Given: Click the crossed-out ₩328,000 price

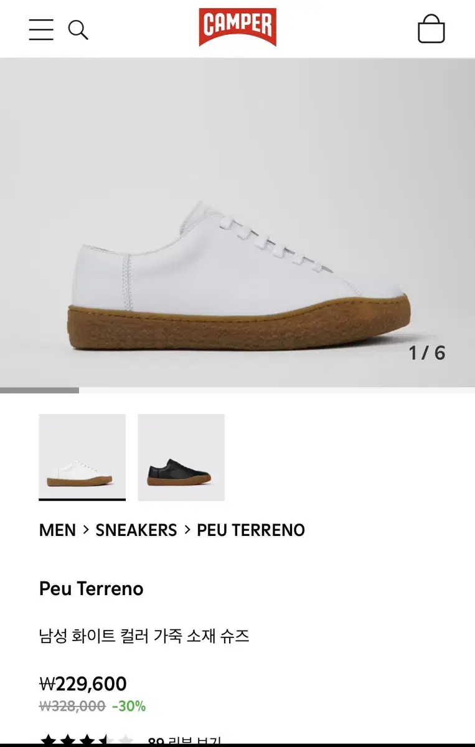Looking at the screenshot, I should click(72, 706).
